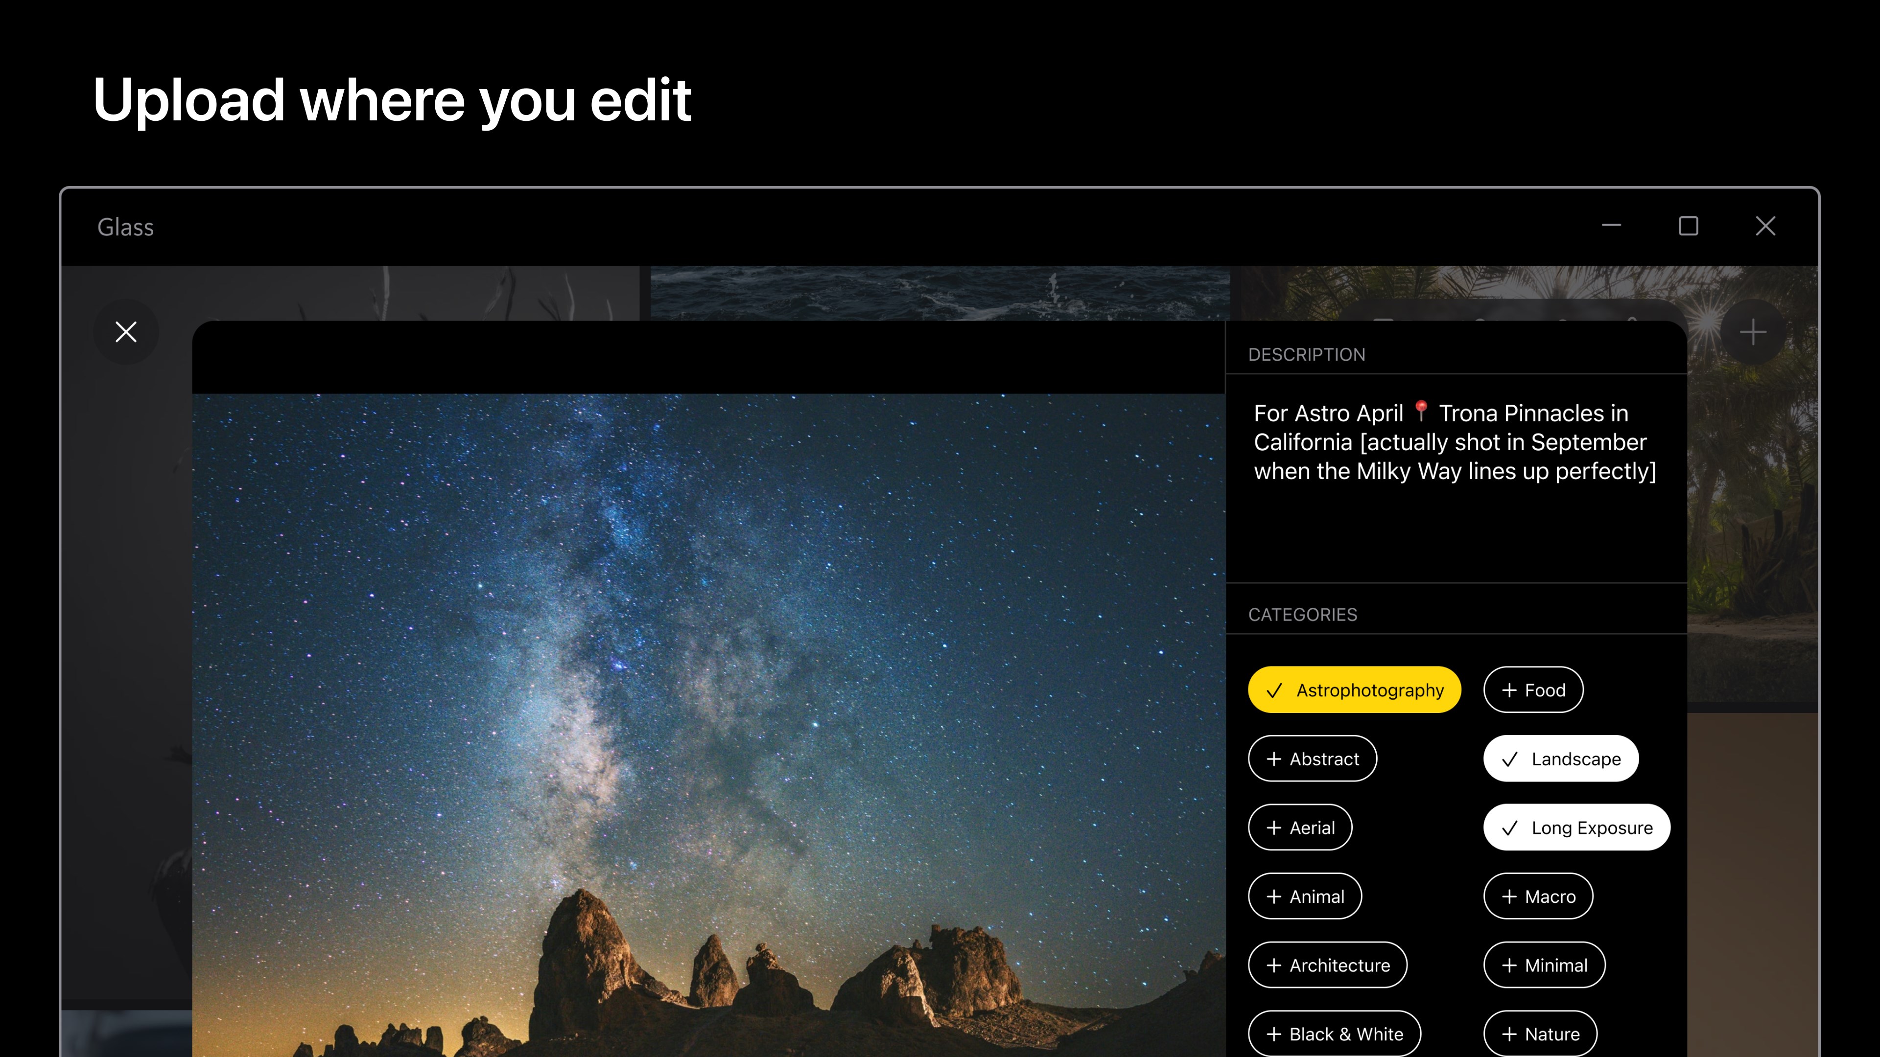The height and width of the screenshot is (1057, 1880).
Task: Choose the Architecture category
Action: (1328, 965)
